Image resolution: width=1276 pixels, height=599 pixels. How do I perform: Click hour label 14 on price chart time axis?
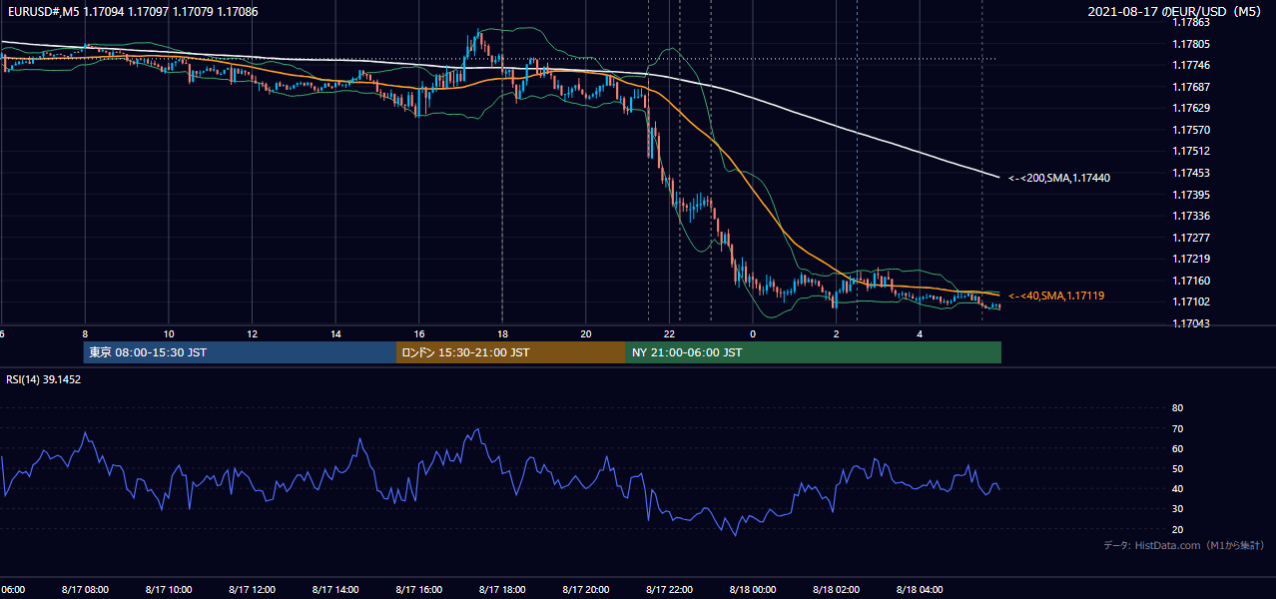click(335, 333)
